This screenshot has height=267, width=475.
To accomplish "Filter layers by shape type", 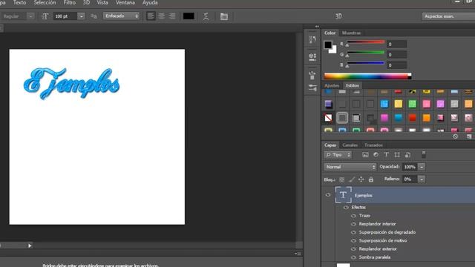I will pyautogui.click(x=397, y=155).
